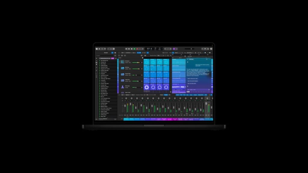Click the Open the Quick Sampler suggestion

click(x=193, y=81)
